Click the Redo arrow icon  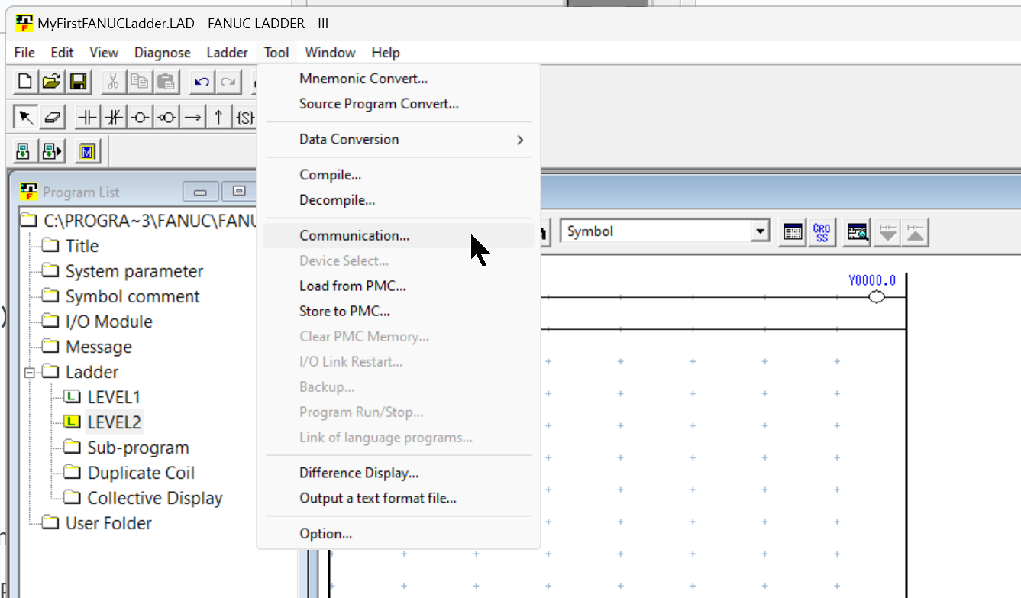point(228,82)
